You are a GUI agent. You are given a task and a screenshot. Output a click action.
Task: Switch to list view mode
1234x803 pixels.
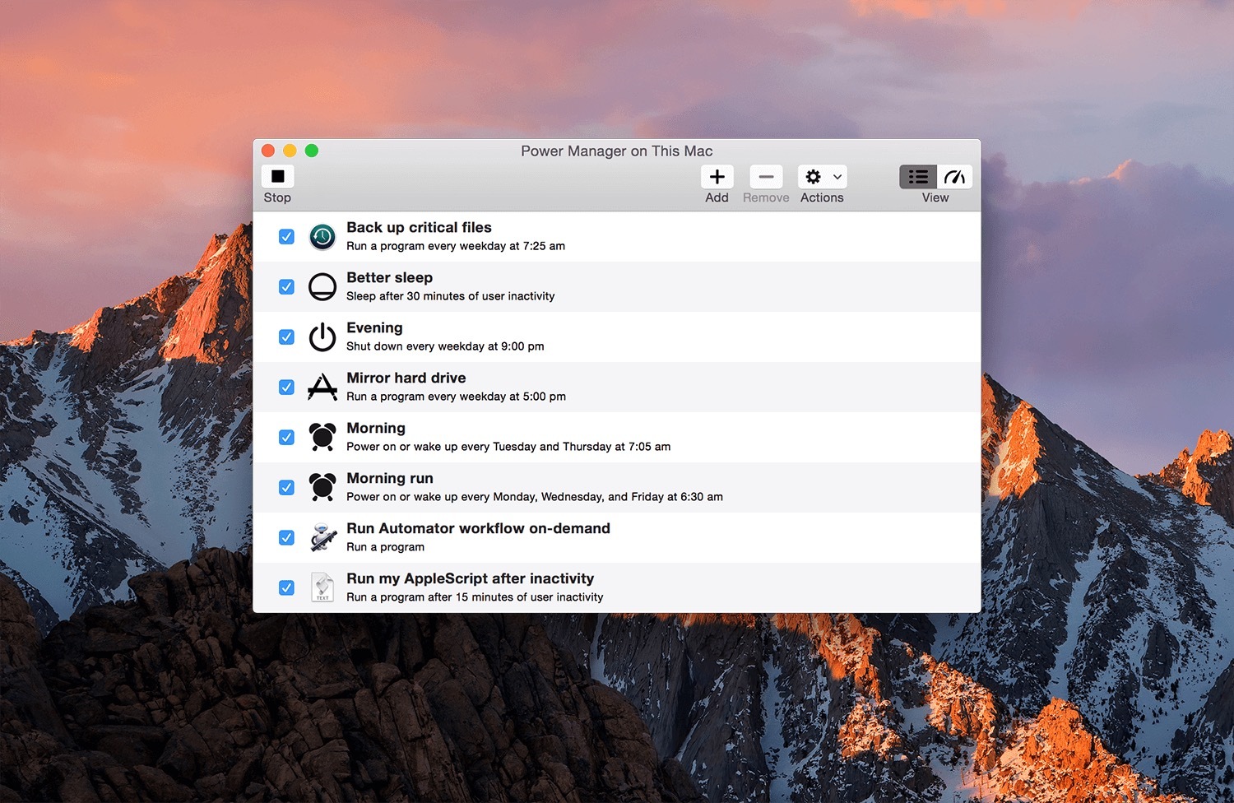(x=918, y=177)
